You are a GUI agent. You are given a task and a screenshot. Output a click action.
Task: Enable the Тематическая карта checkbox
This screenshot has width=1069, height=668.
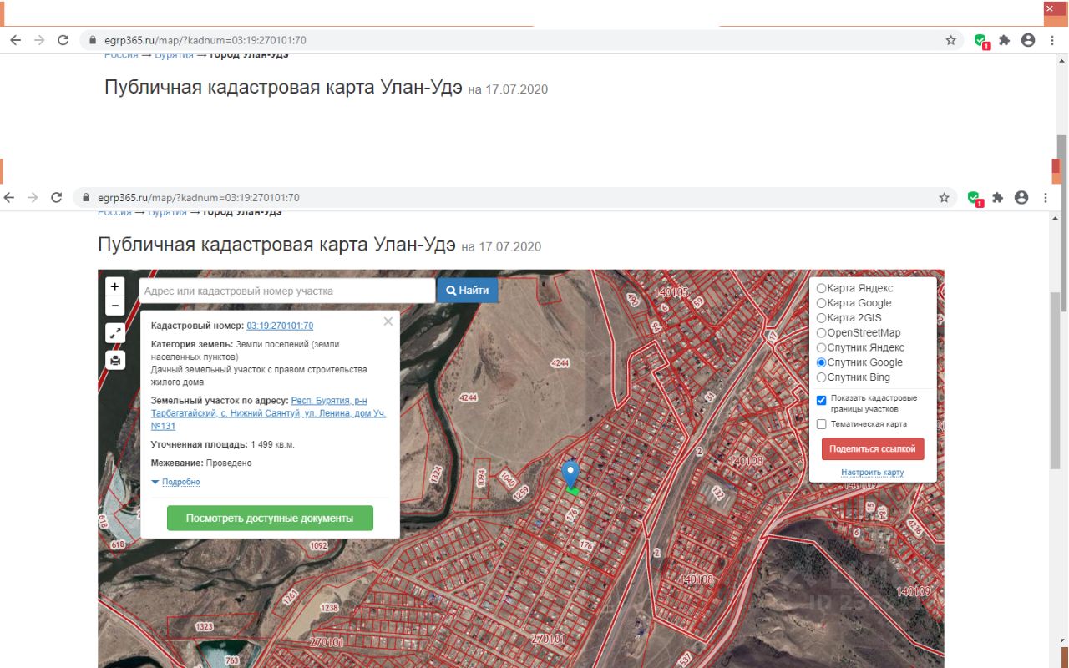(x=821, y=424)
